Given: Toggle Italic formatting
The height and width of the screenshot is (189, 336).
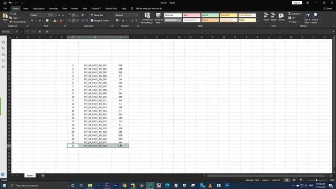Looking at the screenshot, I should point(36,20).
